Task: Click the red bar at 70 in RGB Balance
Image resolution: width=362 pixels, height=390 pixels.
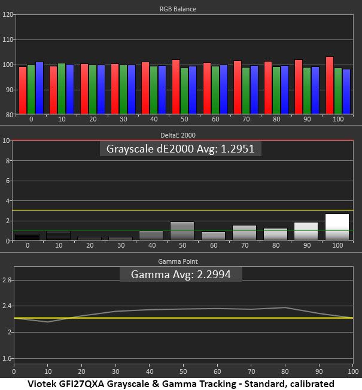Action: click(x=238, y=87)
